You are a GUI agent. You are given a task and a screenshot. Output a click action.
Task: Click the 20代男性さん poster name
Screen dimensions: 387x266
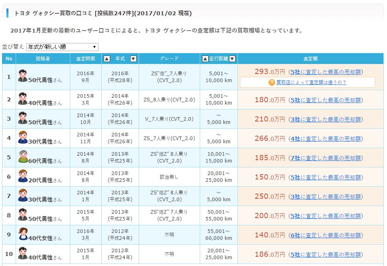[x=45, y=180]
